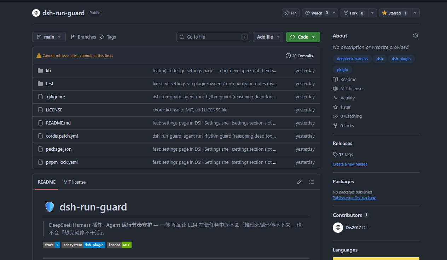This screenshot has width=447, height=260.
Task: Click the Dis2017 contributor avatar
Action: (338, 227)
